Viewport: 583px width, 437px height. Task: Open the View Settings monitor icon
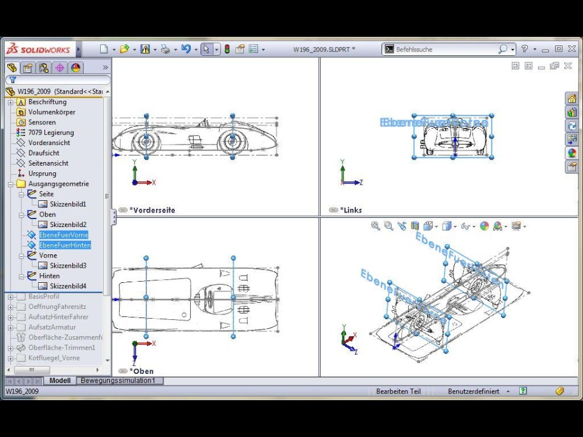coord(516,226)
